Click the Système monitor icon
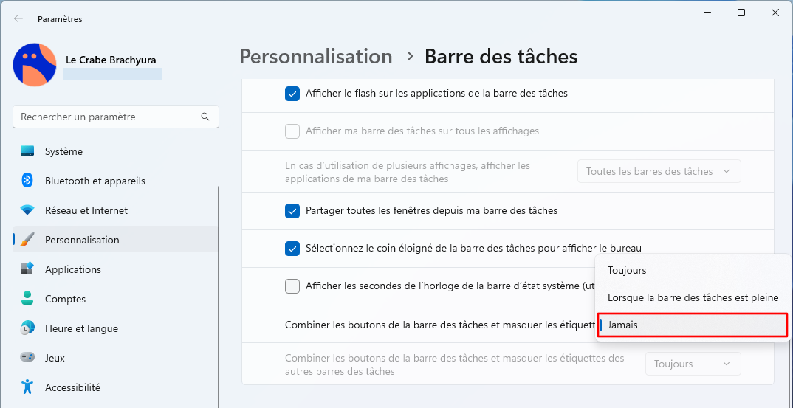The width and height of the screenshot is (793, 408). (x=27, y=151)
